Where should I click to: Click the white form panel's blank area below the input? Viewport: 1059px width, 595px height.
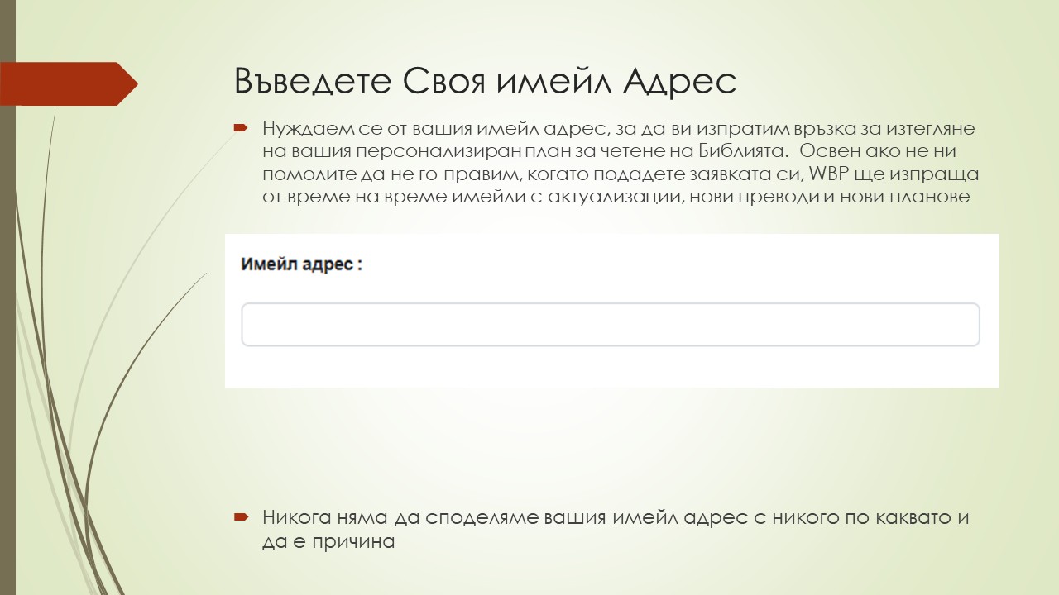[611, 367]
